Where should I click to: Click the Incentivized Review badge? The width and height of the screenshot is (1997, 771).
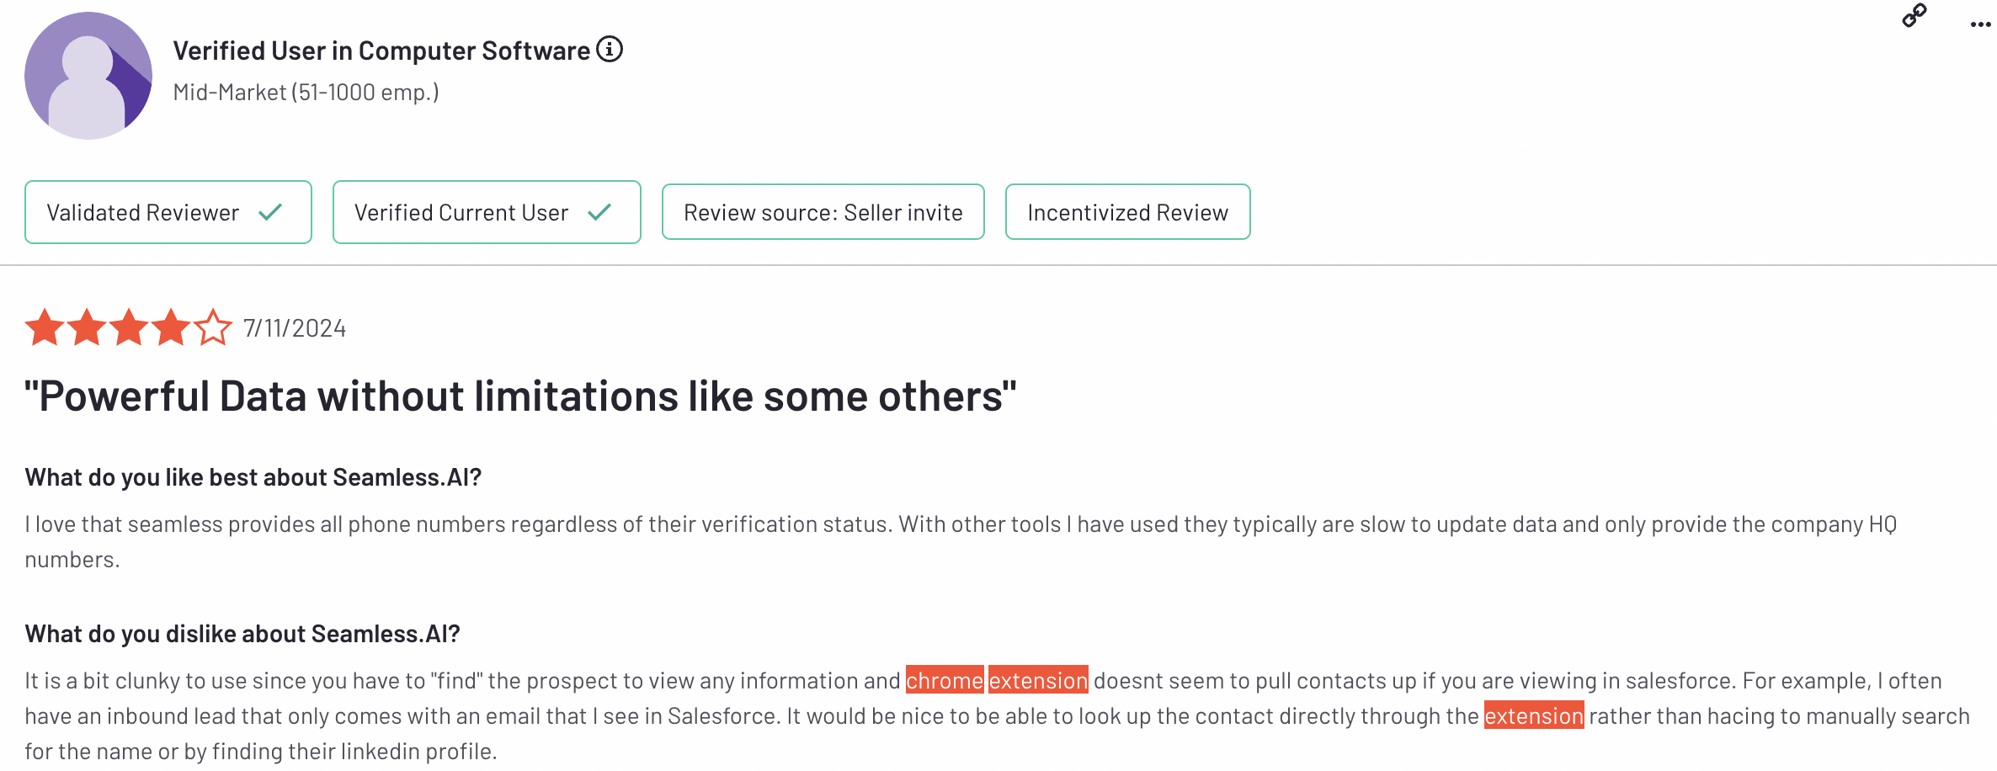click(1127, 212)
